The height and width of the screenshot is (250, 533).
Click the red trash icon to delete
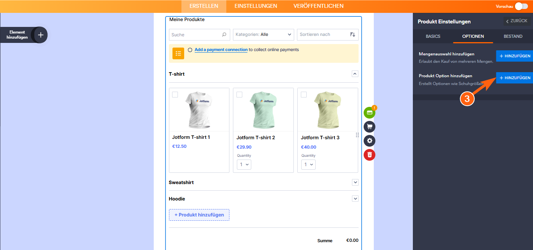pos(369,154)
